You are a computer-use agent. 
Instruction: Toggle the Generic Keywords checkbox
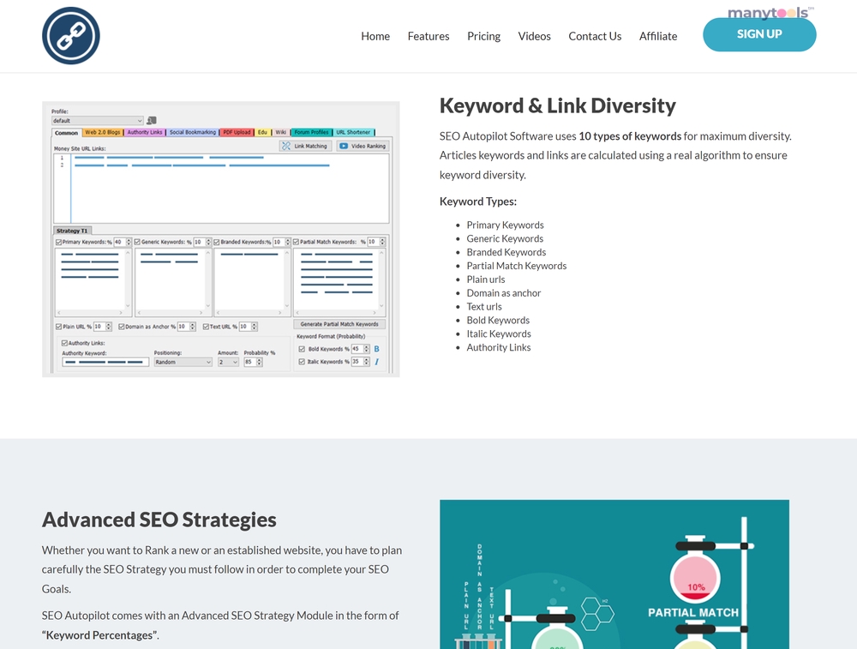point(138,242)
